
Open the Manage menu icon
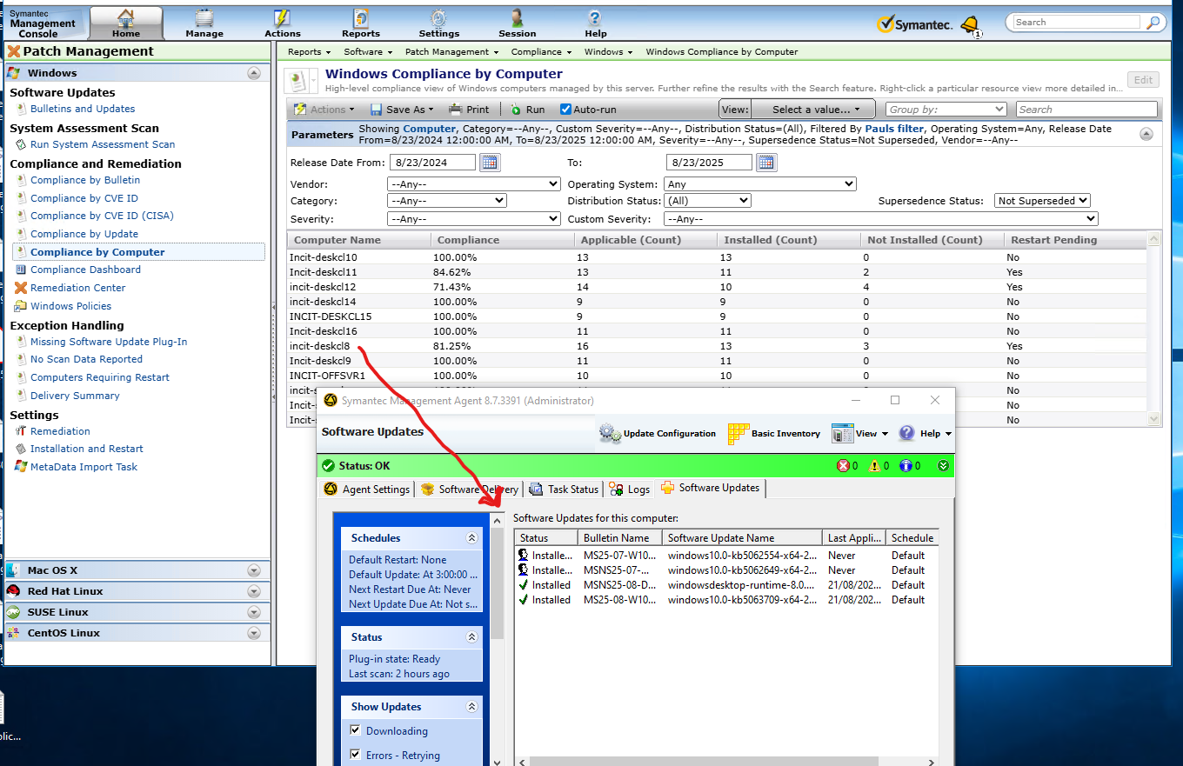[x=204, y=23]
